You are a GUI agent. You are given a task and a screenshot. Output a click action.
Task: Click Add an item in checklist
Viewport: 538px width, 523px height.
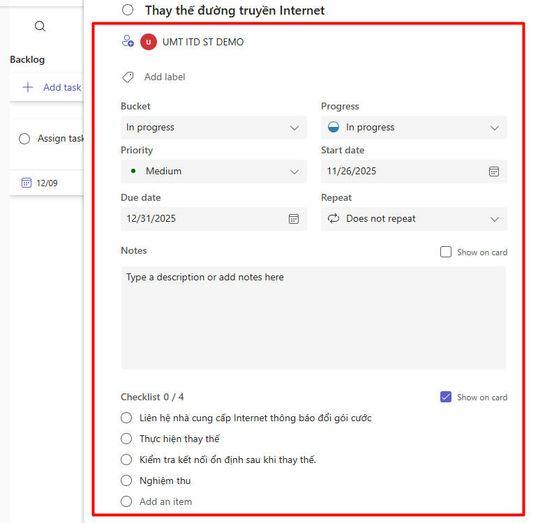click(x=165, y=501)
